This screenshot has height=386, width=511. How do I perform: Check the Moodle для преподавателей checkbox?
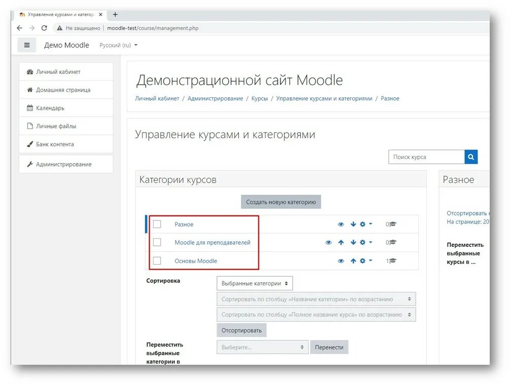(x=157, y=242)
